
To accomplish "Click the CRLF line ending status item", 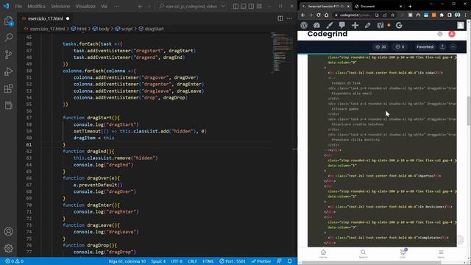I will (192, 261).
